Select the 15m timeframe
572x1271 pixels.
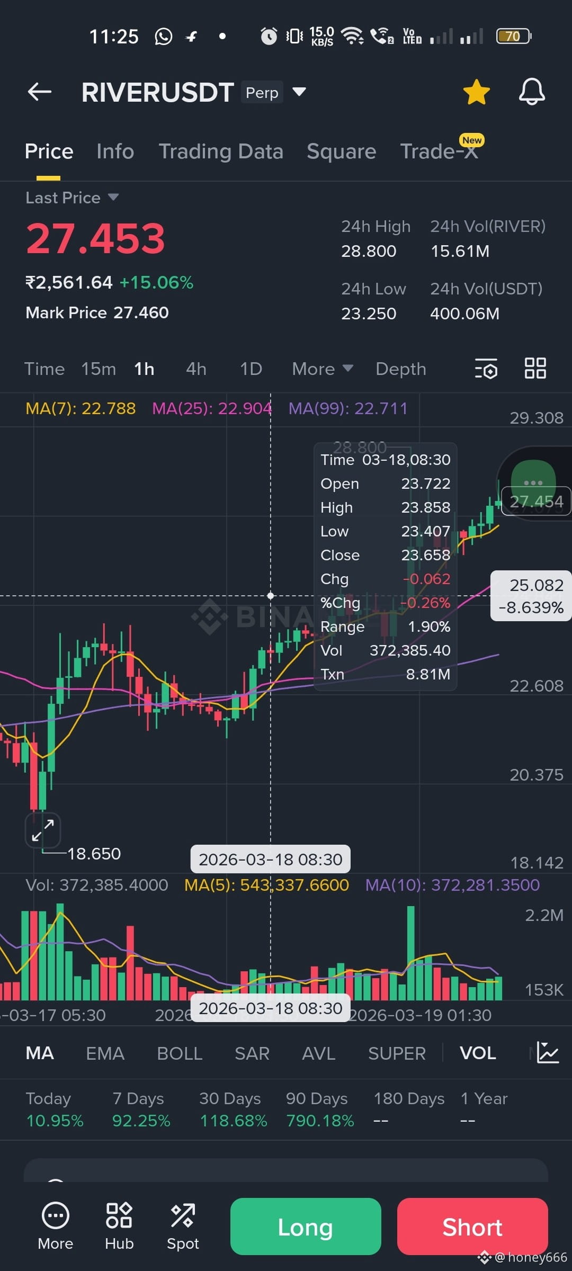(x=99, y=369)
